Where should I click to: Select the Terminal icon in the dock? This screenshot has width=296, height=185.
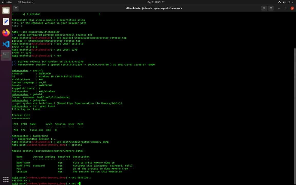(x=6, y=55)
